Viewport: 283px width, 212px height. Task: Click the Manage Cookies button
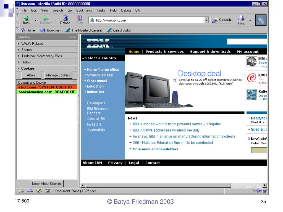click(x=58, y=75)
